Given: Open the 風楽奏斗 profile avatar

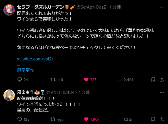Looking at the screenshot, I should click(x=9, y=95).
